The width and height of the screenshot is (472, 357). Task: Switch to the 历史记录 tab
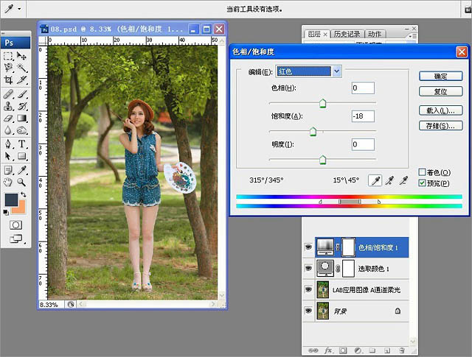tap(346, 34)
